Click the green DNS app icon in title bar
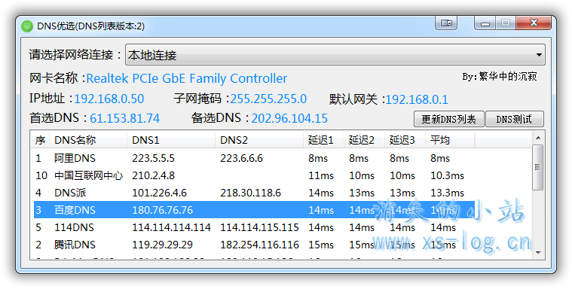The image size is (572, 289). click(27, 26)
